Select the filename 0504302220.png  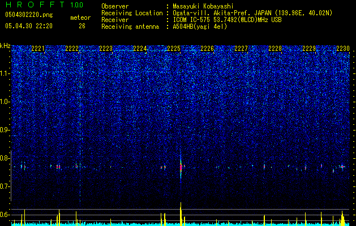[29, 15]
